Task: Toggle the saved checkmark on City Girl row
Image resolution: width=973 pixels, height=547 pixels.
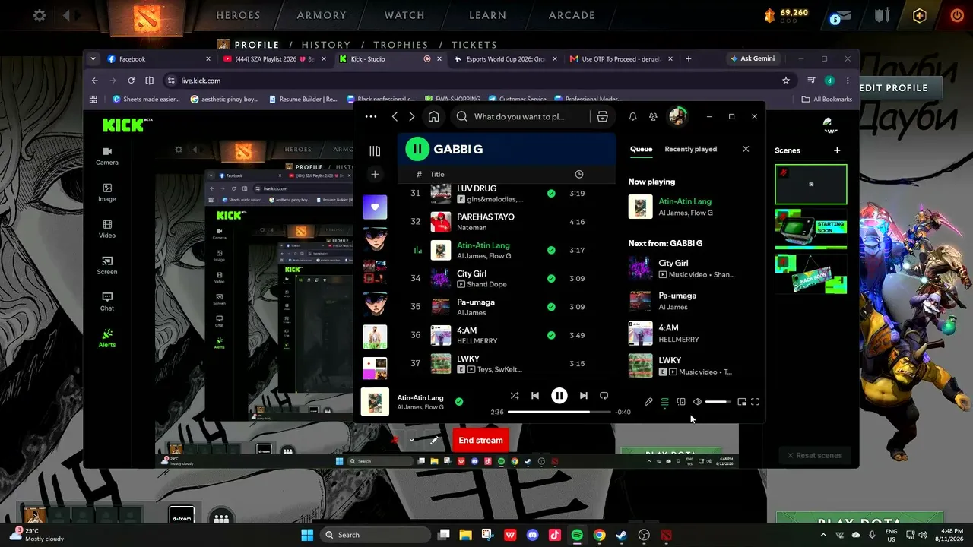Action: click(551, 278)
